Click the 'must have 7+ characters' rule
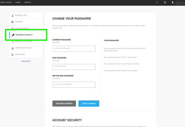The width and height of the screenshot is (185, 127). point(120,57)
